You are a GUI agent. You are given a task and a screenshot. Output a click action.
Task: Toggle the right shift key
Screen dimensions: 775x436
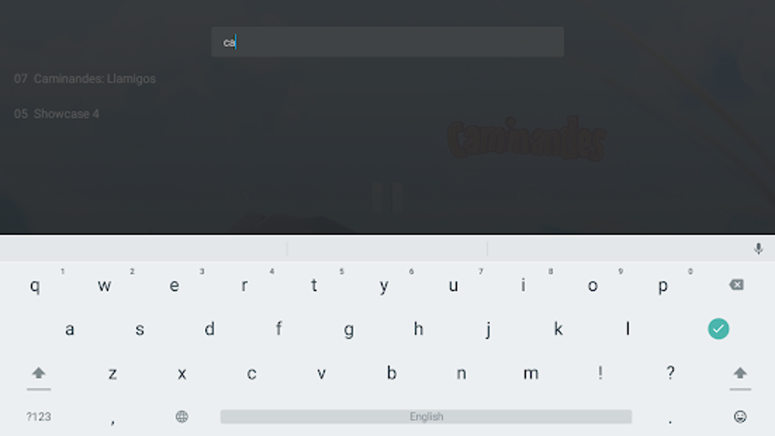tap(740, 373)
